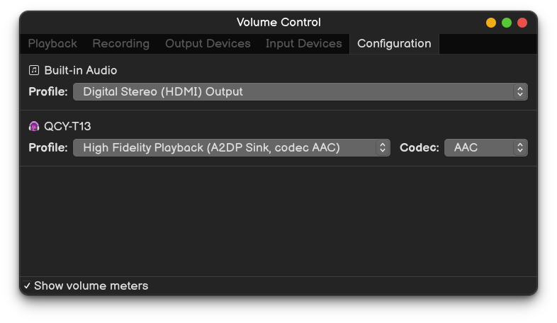Click the arrows on the Codec selector
557x323 pixels.
[520, 147]
